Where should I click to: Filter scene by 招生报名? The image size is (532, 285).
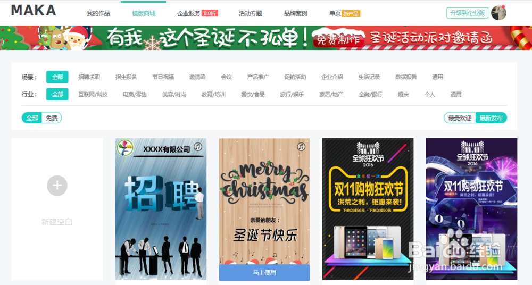(x=126, y=77)
